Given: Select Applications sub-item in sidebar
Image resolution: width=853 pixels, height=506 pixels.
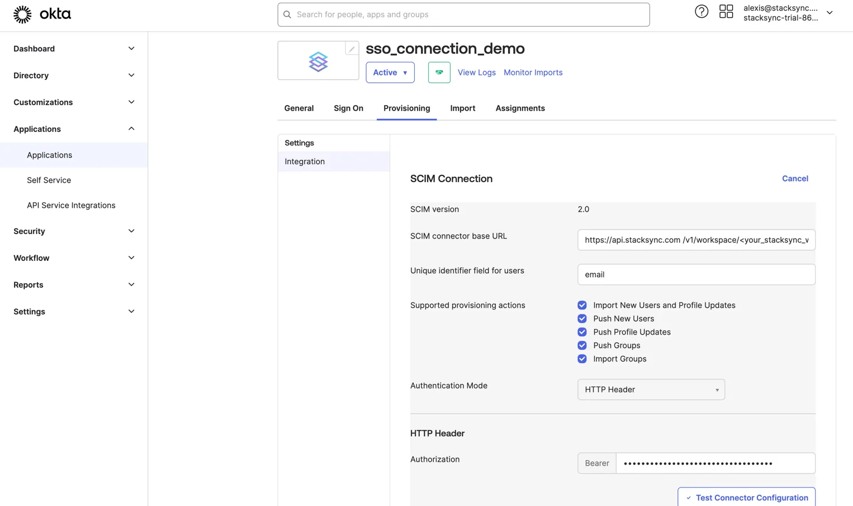Looking at the screenshot, I should tap(74, 155).
